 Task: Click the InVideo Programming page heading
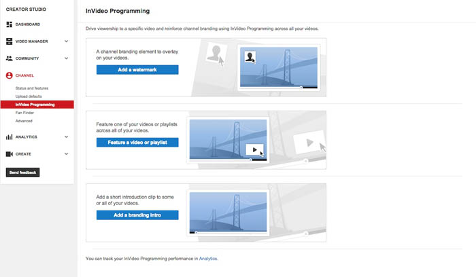[x=118, y=11]
